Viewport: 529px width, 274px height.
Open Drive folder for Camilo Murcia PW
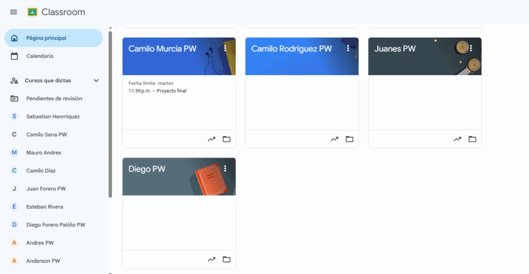(226, 139)
